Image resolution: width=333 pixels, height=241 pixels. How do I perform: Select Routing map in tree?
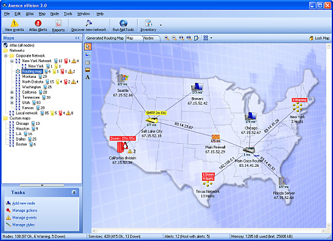[32, 71]
